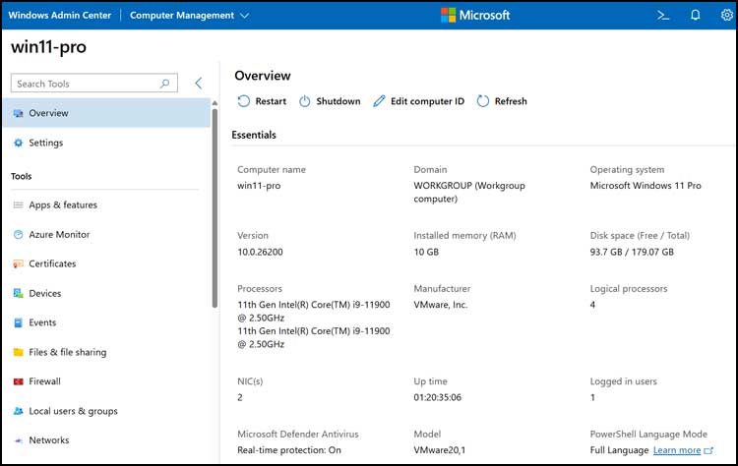Click the Shutdown button label
The width and height of the screenshot is (738, 466).
point(338,101)
